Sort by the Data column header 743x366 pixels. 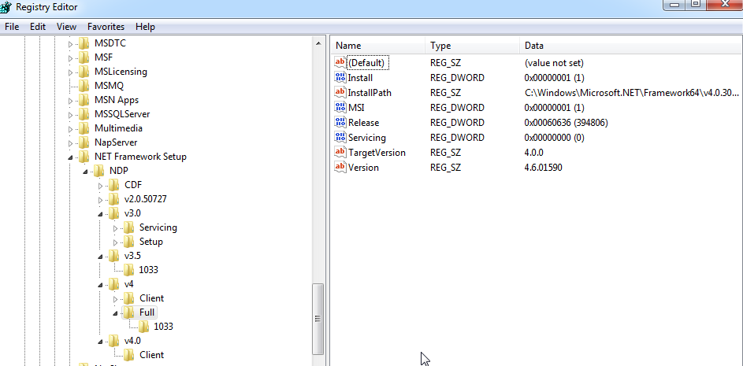[630, 46]
